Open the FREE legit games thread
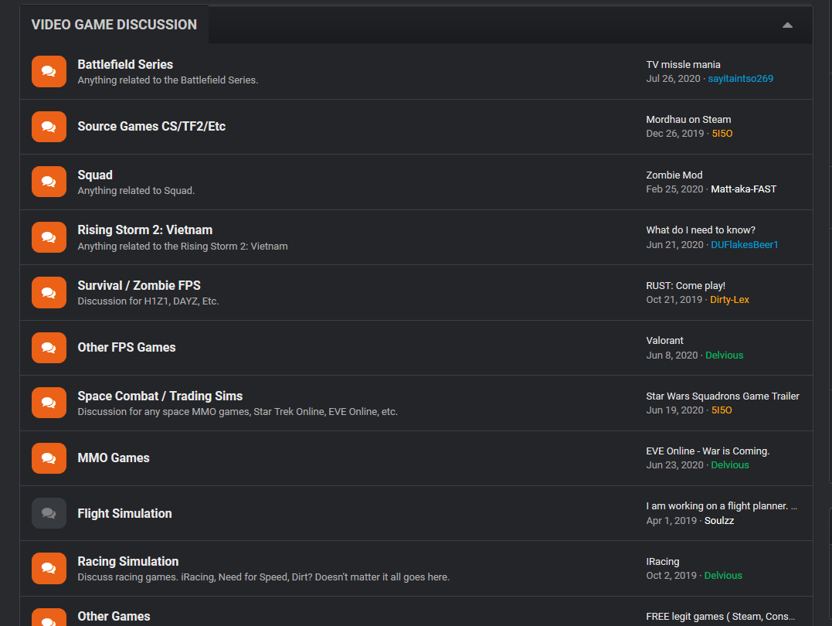This screenshot has width=832, height=626. coord(720,617)
